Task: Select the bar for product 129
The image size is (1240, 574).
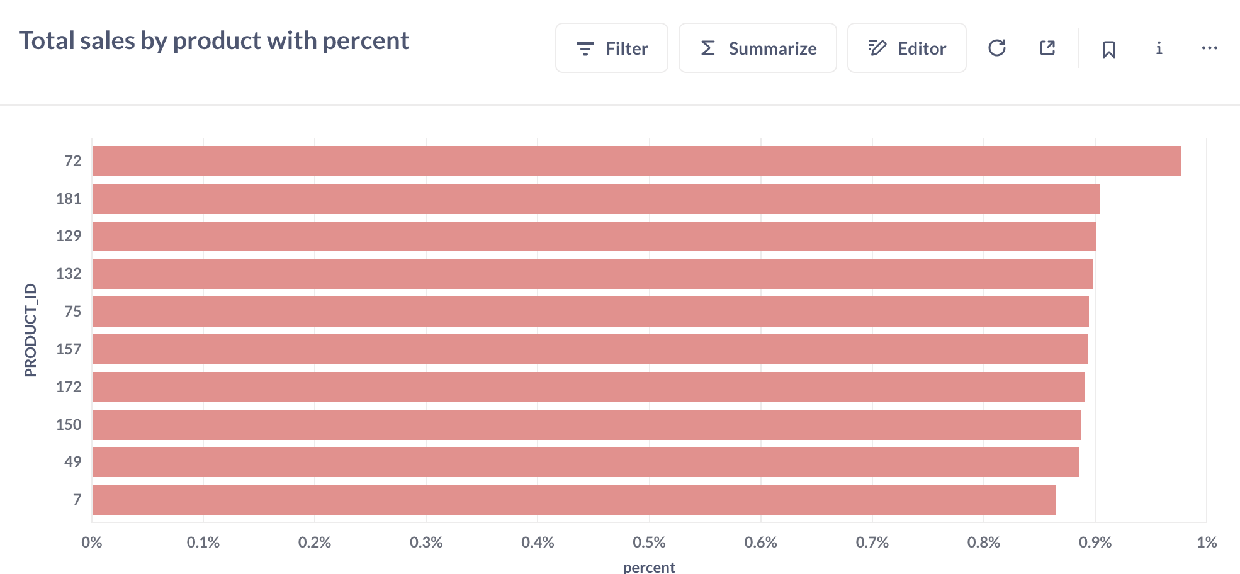Action: pyautogui.click(x=594, y=236)
